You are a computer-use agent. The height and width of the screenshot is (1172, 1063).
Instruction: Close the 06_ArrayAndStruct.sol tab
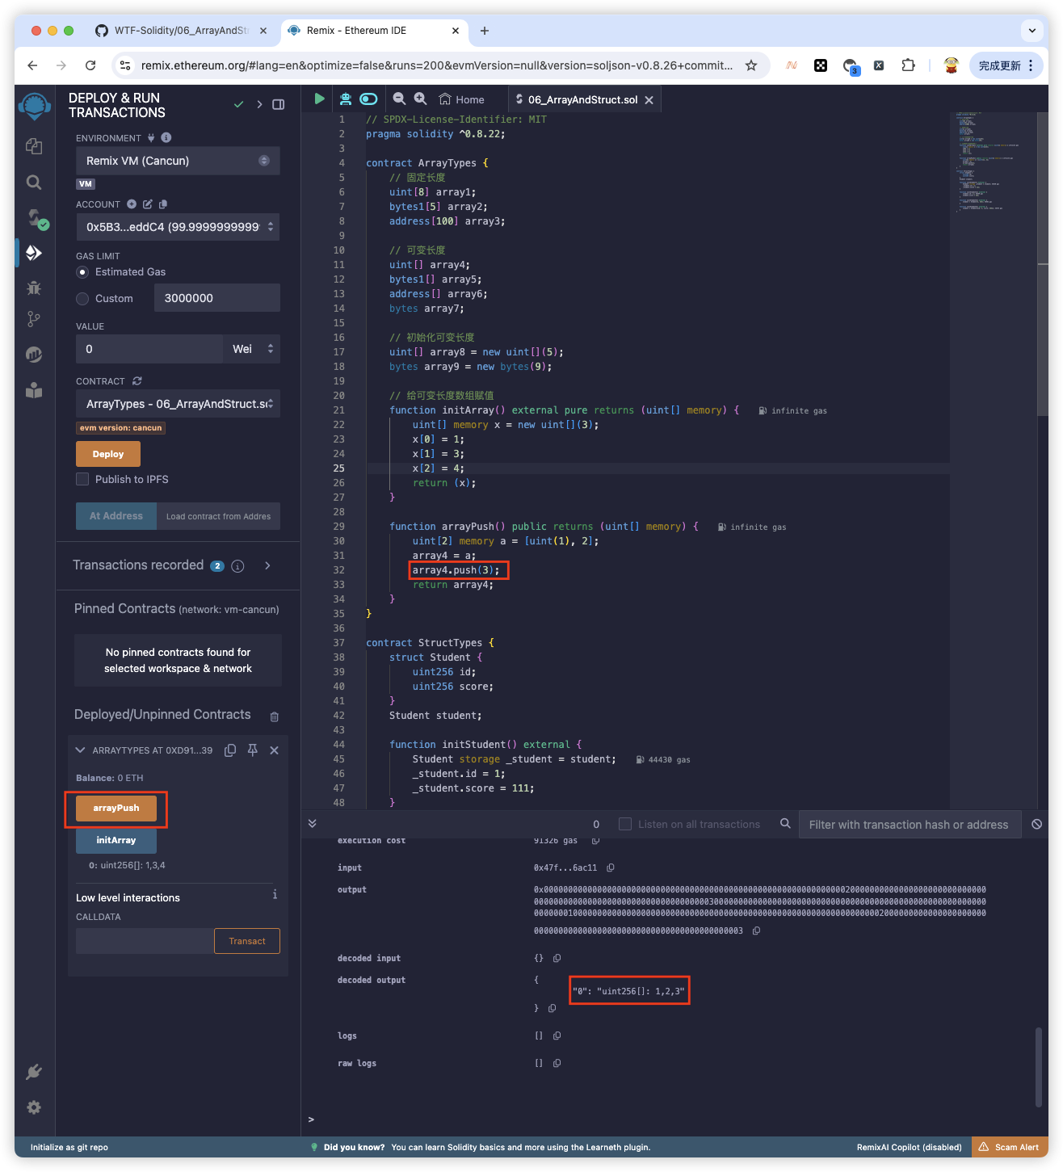click(x=649, y=99)
